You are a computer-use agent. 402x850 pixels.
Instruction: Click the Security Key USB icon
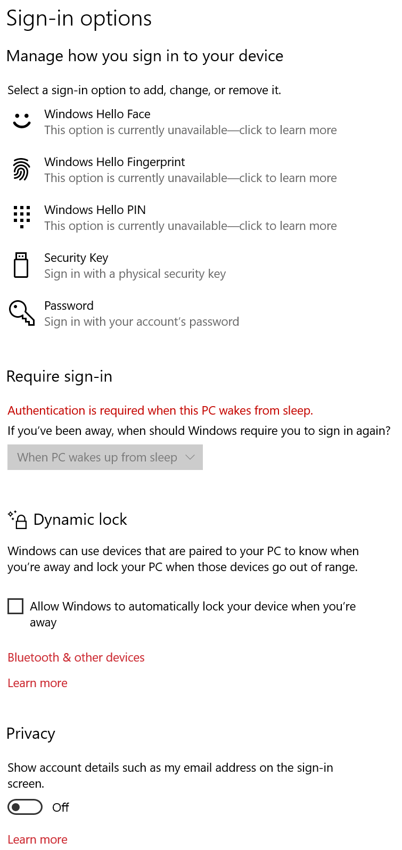[x=21, y=265]
